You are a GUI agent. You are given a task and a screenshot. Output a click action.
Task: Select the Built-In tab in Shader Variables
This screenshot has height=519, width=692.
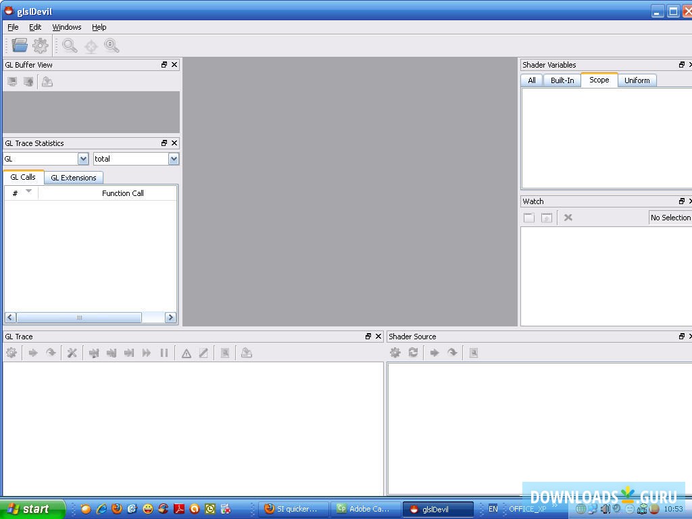coord(562,80)
